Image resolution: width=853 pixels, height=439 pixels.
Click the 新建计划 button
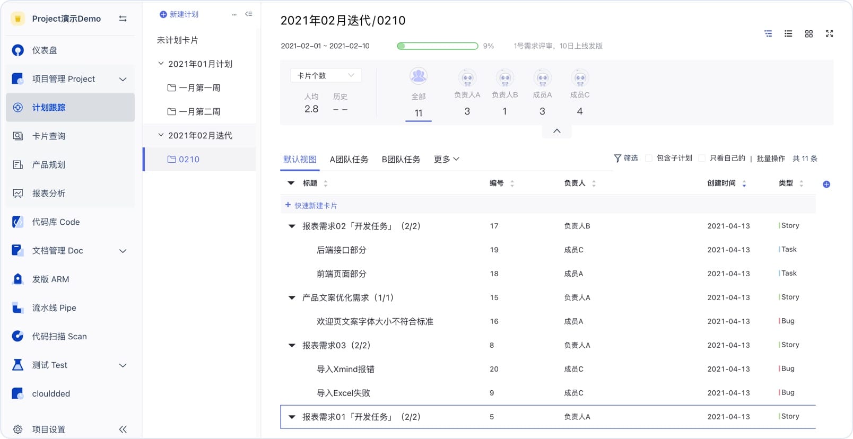pyautogui.click(x=179, y=14)
